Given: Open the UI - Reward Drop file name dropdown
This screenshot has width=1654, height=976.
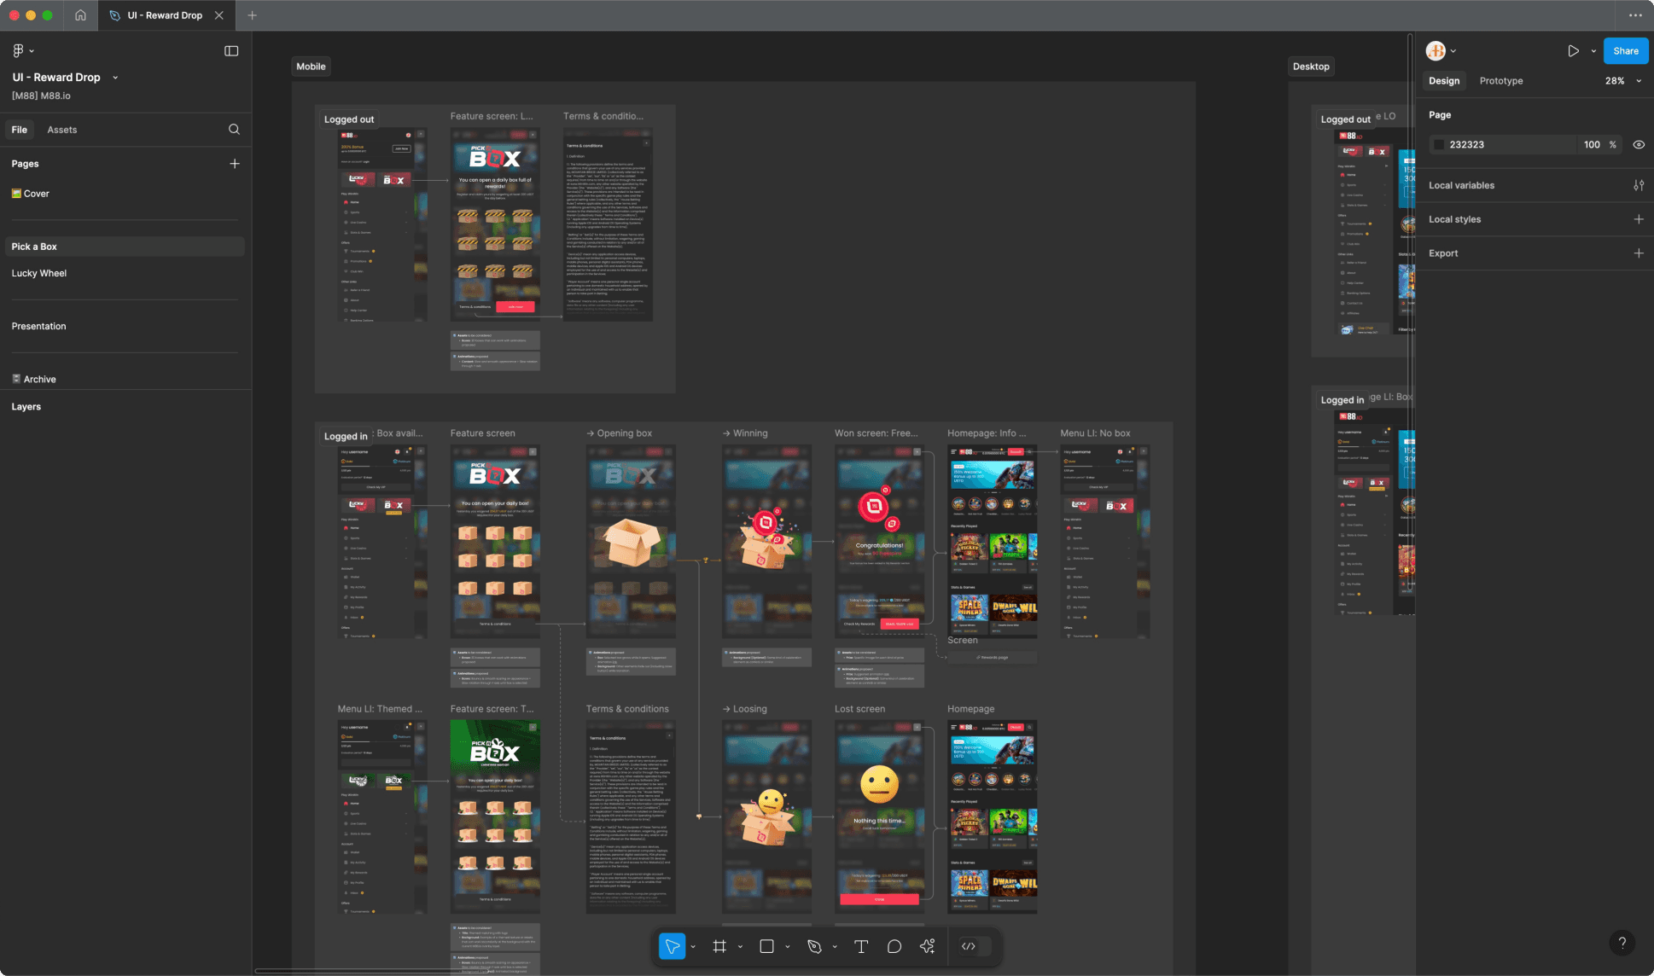Looking at the screenshot, I should click(x=116, y=77).
